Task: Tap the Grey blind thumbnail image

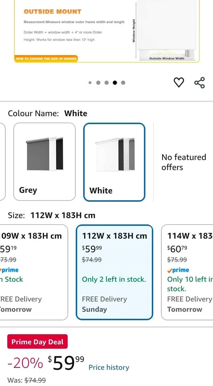Action: tap(45, 154)
